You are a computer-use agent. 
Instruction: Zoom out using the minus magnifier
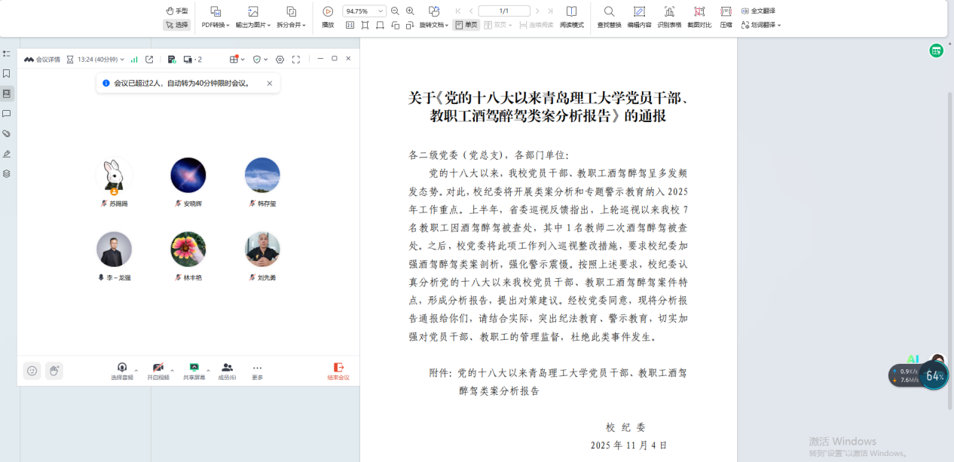point(395,11)
